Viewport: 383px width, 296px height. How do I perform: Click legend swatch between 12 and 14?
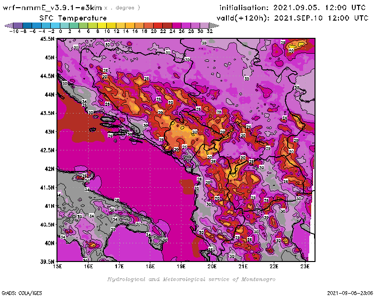[x=121, y=25]
